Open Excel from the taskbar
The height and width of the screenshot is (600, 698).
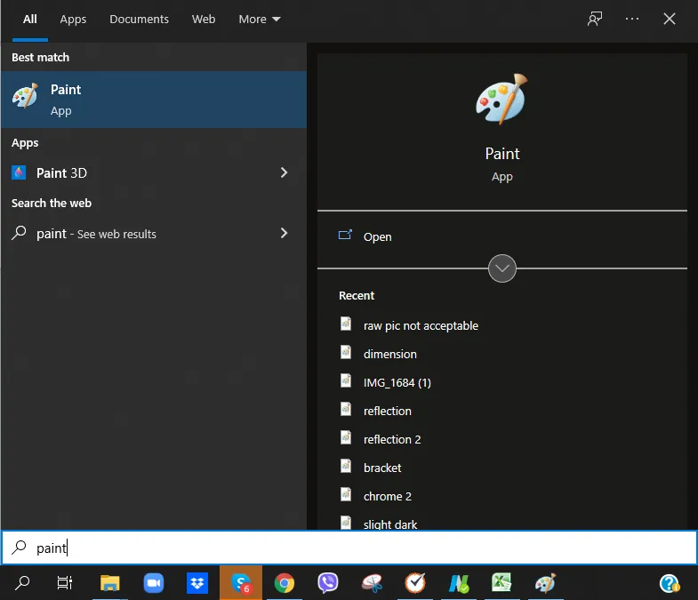point(501,582)
